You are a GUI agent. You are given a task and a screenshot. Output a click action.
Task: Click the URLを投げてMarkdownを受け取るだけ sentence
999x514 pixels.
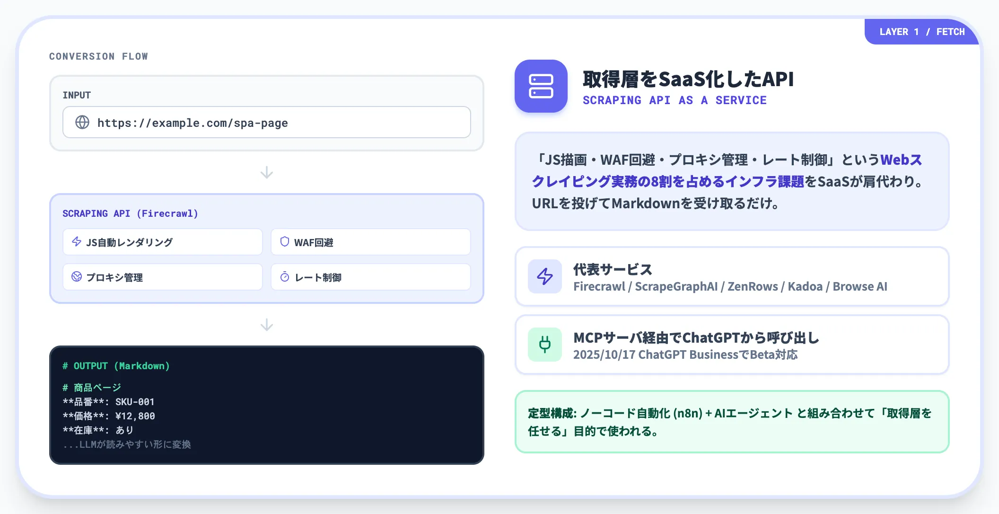click(656, 204)
